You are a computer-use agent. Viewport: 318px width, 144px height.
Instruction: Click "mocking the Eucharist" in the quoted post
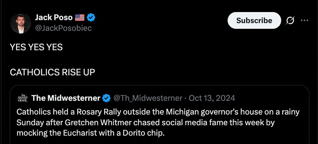(x=51, y=133)
